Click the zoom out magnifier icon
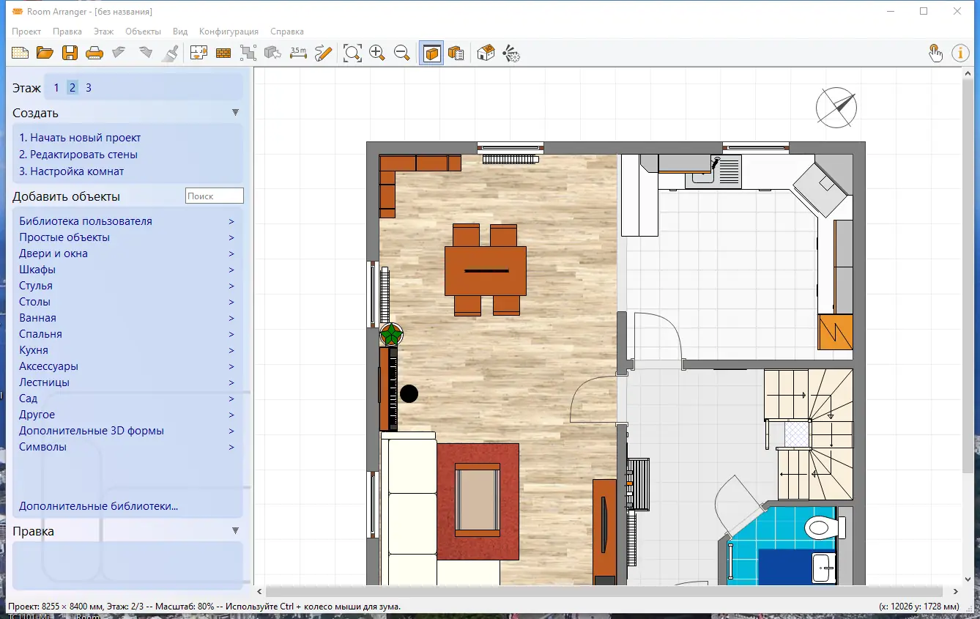This screenshot has height=619, width=980. tap(402, 53)
